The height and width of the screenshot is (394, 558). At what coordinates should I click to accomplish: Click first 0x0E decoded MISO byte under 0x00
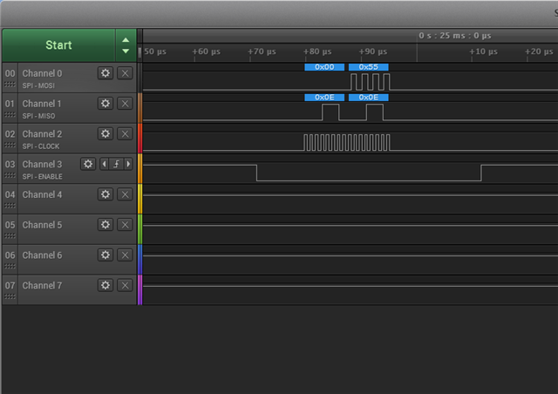[x=324, y=97]
